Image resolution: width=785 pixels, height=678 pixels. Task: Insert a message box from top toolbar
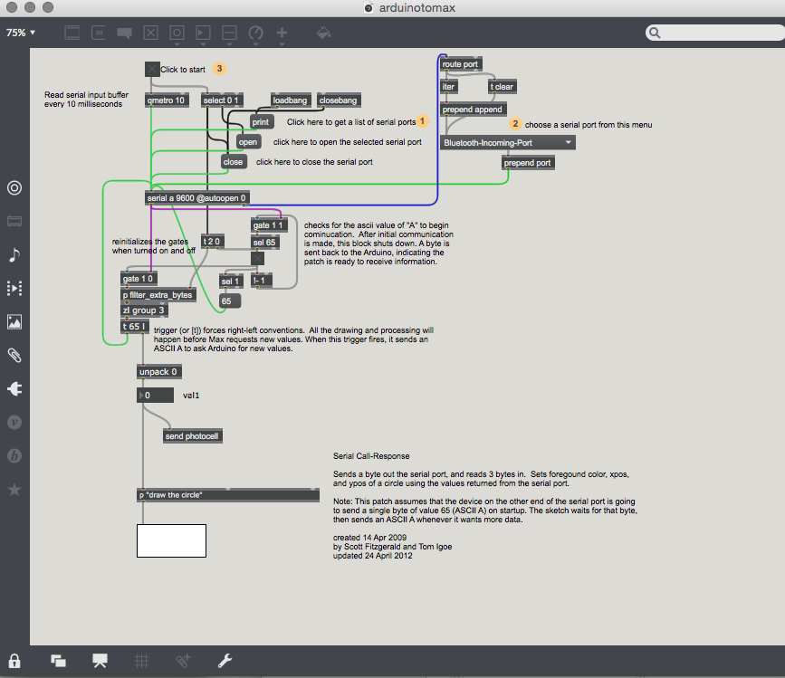click(x=98, y=33)
